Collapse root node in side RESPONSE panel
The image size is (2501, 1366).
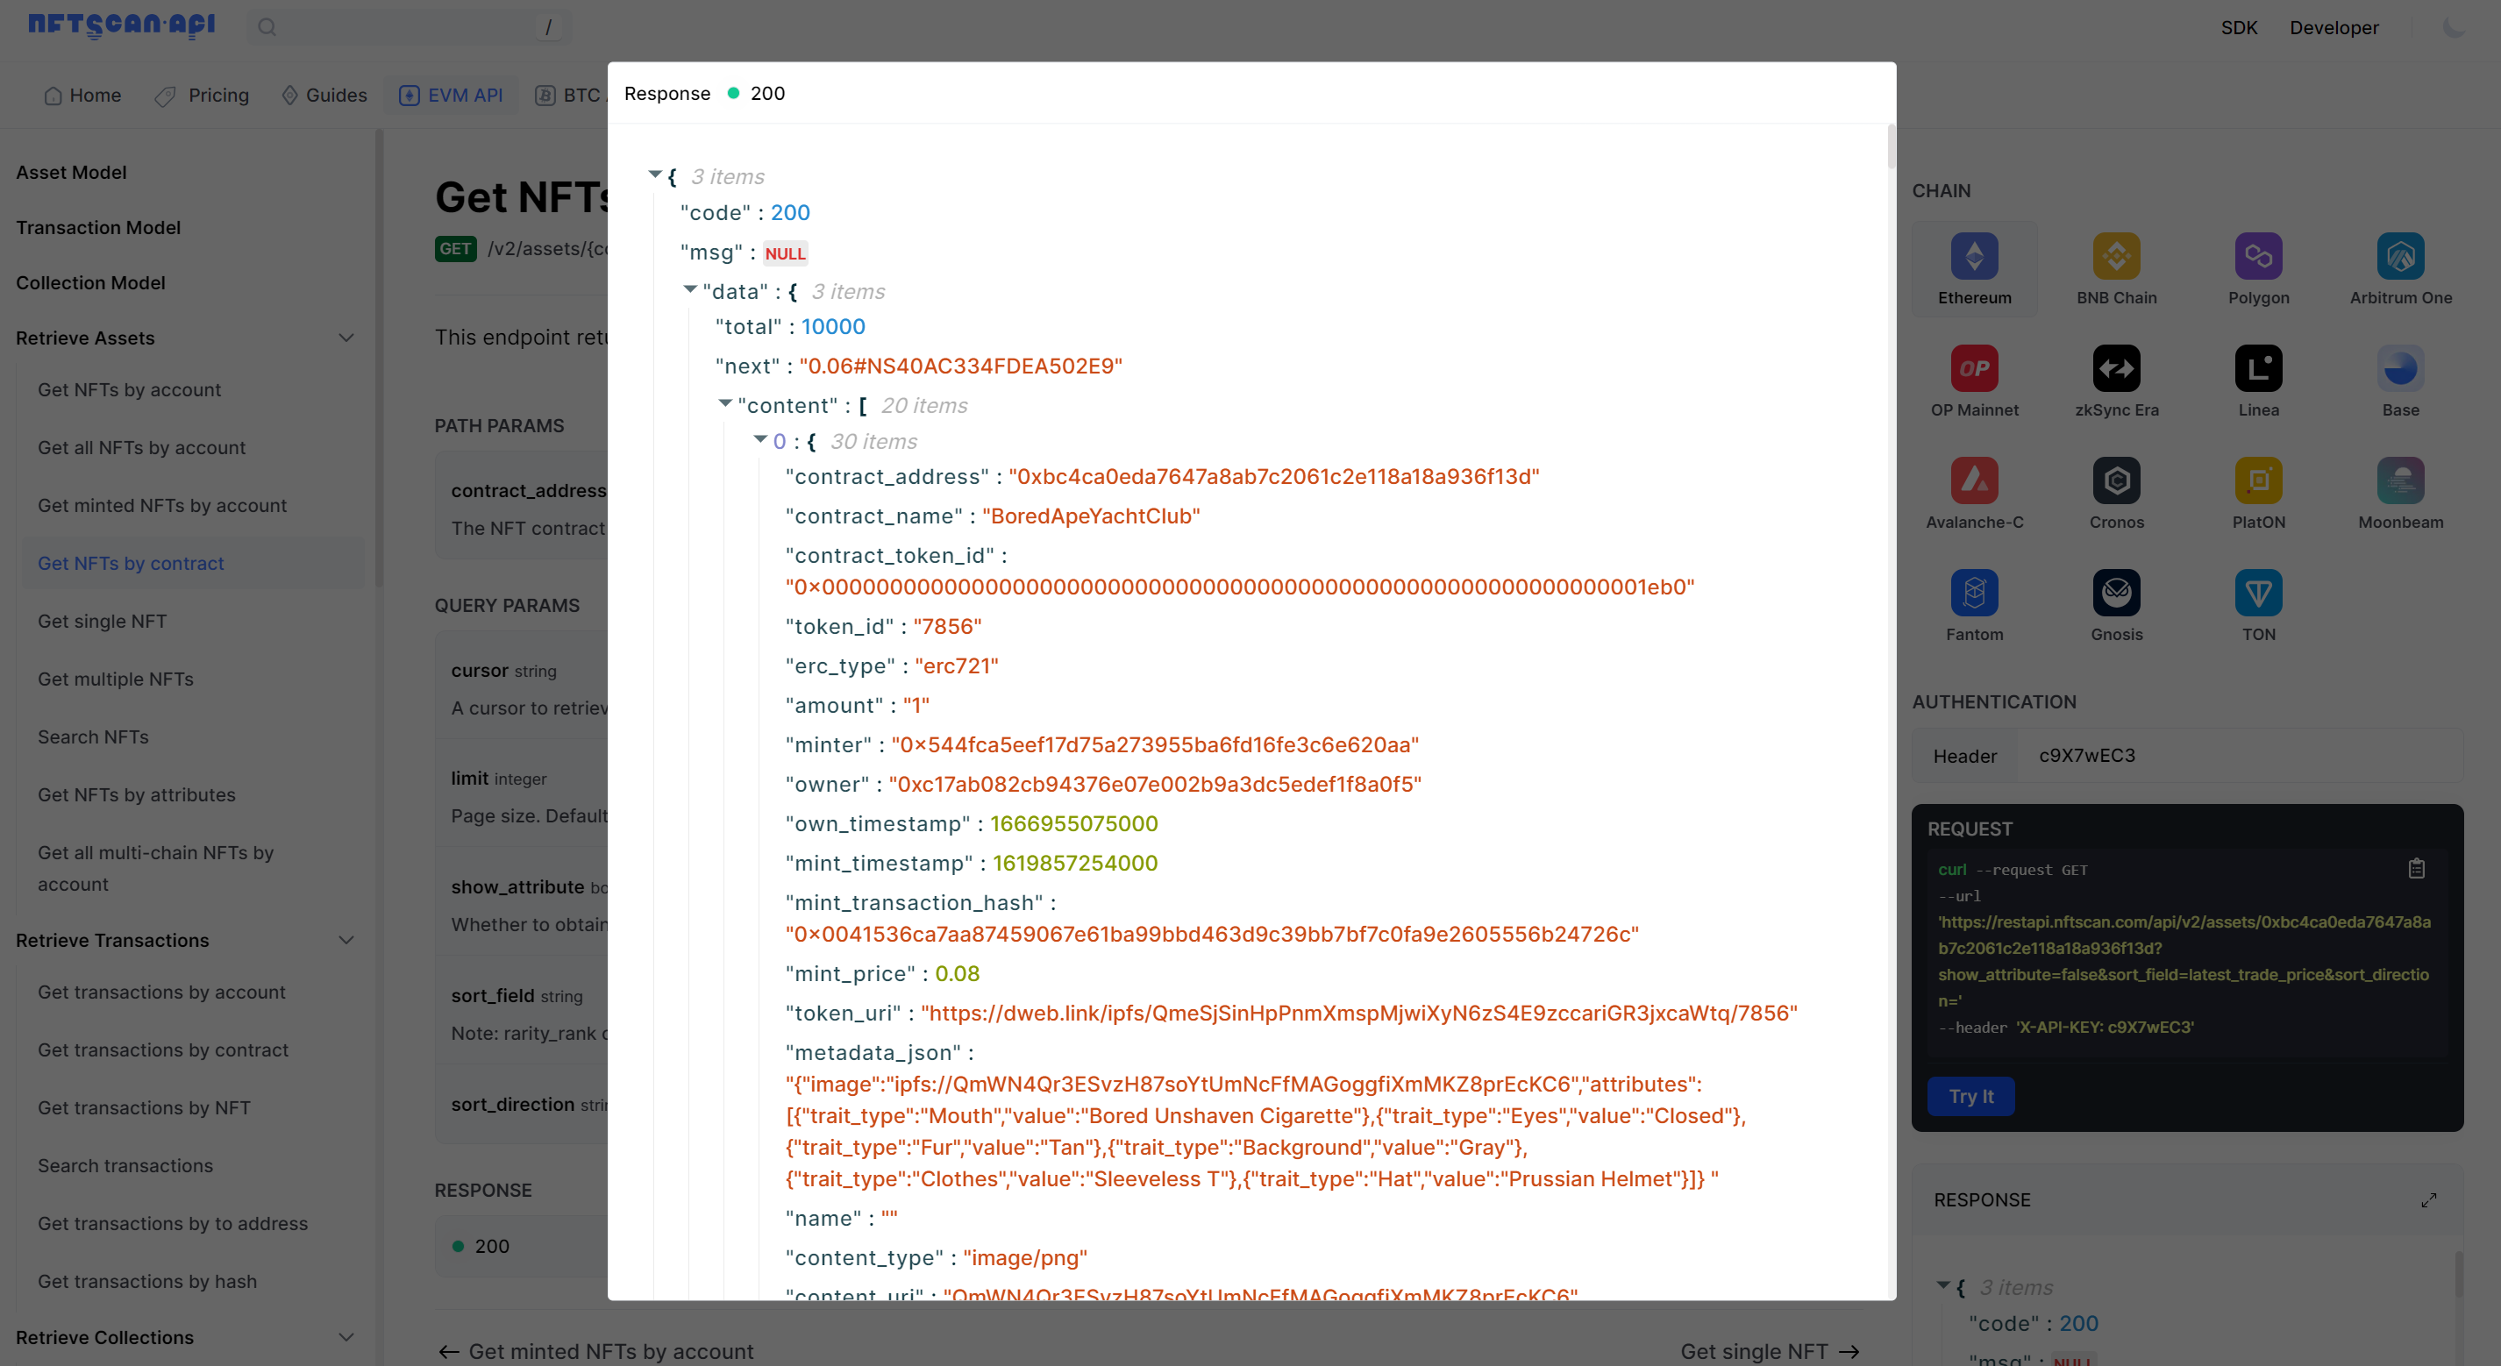tap(1942, 1285)
